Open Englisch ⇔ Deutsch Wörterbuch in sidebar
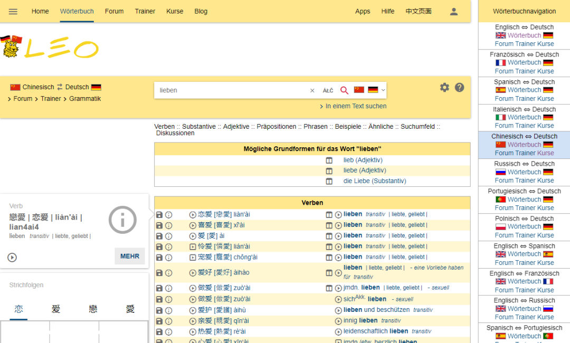 [524, 35]
